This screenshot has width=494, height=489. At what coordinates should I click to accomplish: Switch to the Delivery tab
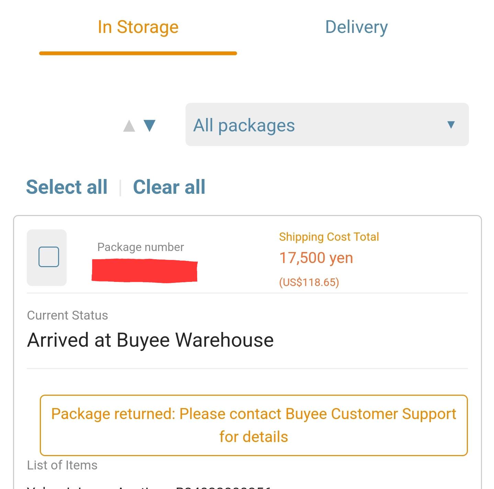coord(357,27)
